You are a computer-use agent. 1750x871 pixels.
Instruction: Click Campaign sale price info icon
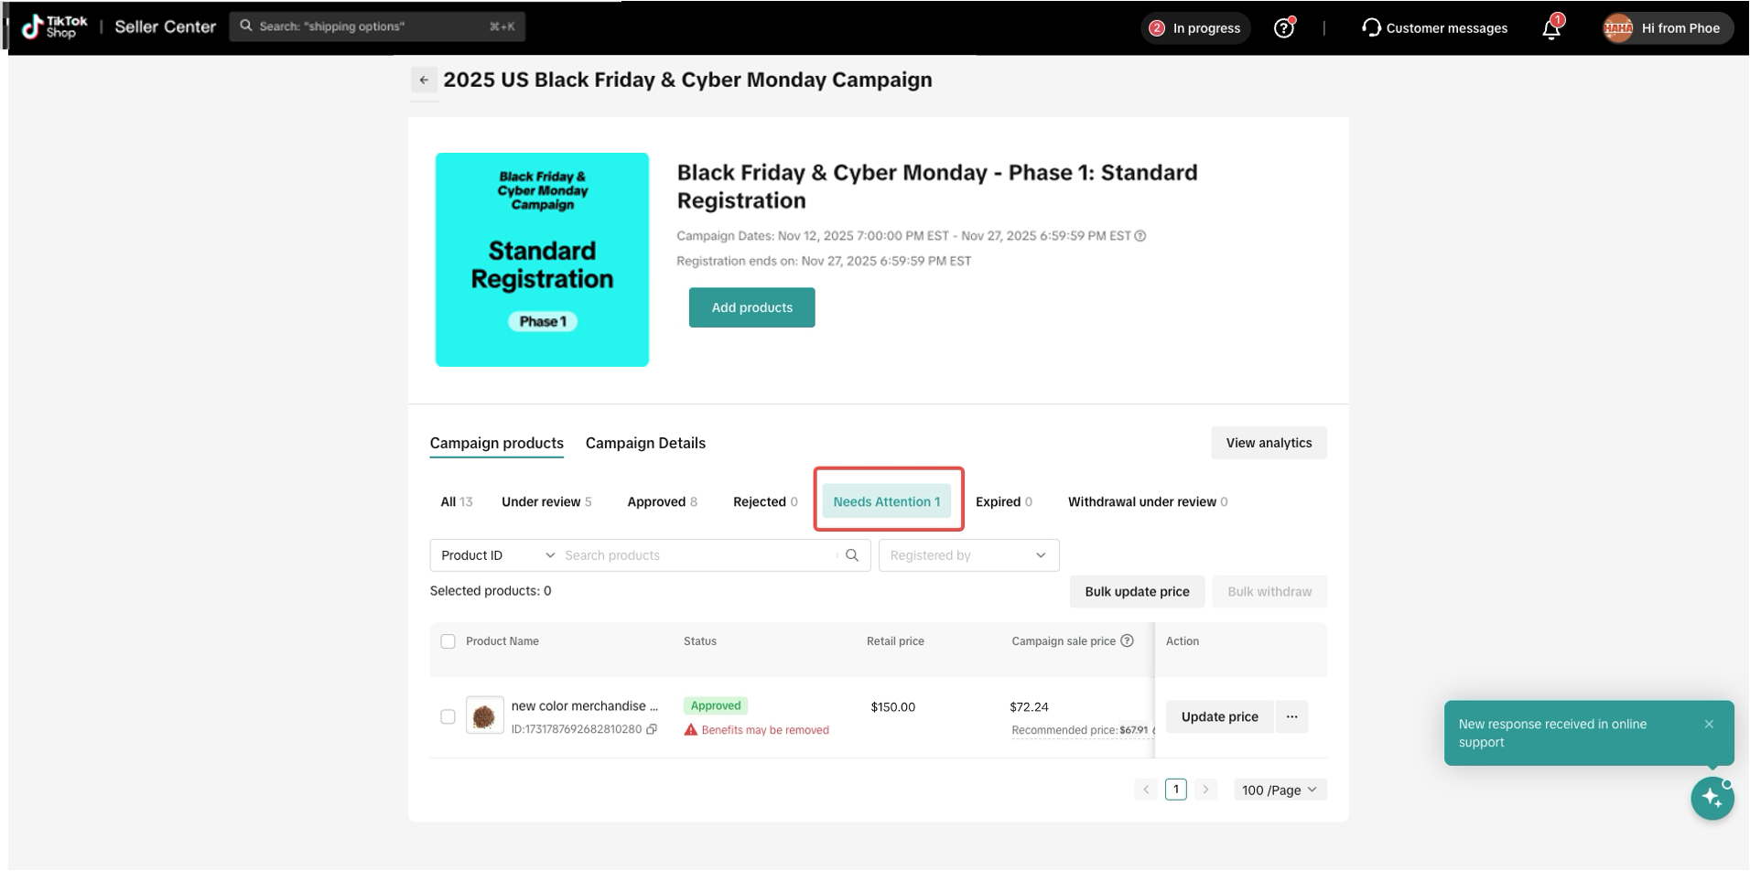point(1127,641)
